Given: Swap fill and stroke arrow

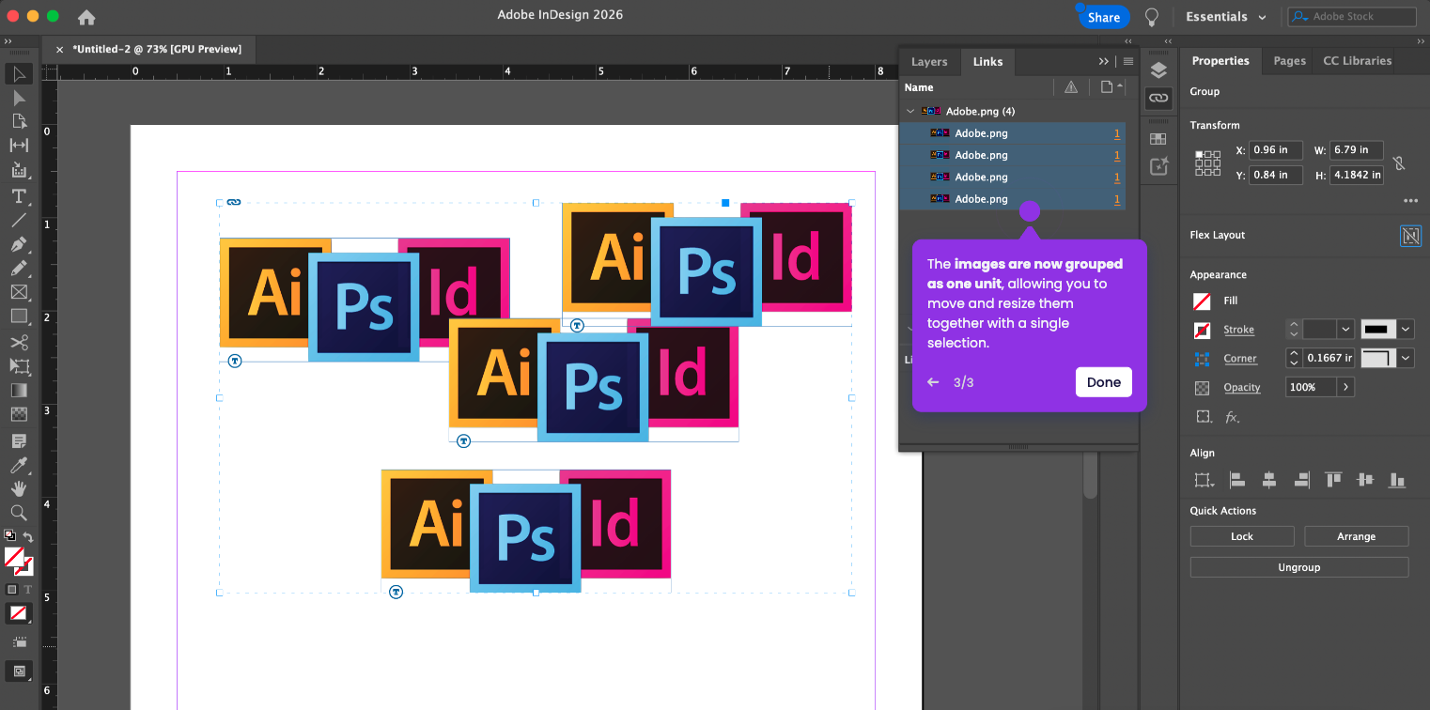Looking at the screenshot, I should pyautogui.click(x=28, y=537).
